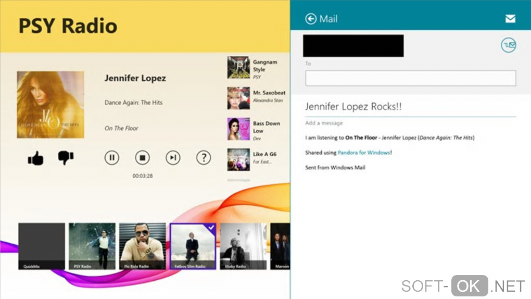Open the question mark help icon
This screenshot has width=531, height=299.
(204, 158)
